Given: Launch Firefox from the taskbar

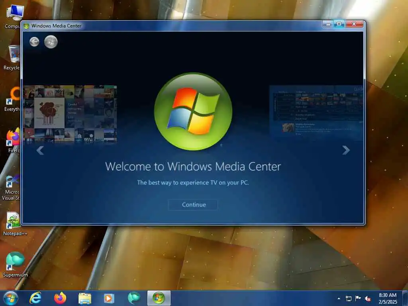Looking at the screenshot, I should pyautogui.click(x=60, y=298).
